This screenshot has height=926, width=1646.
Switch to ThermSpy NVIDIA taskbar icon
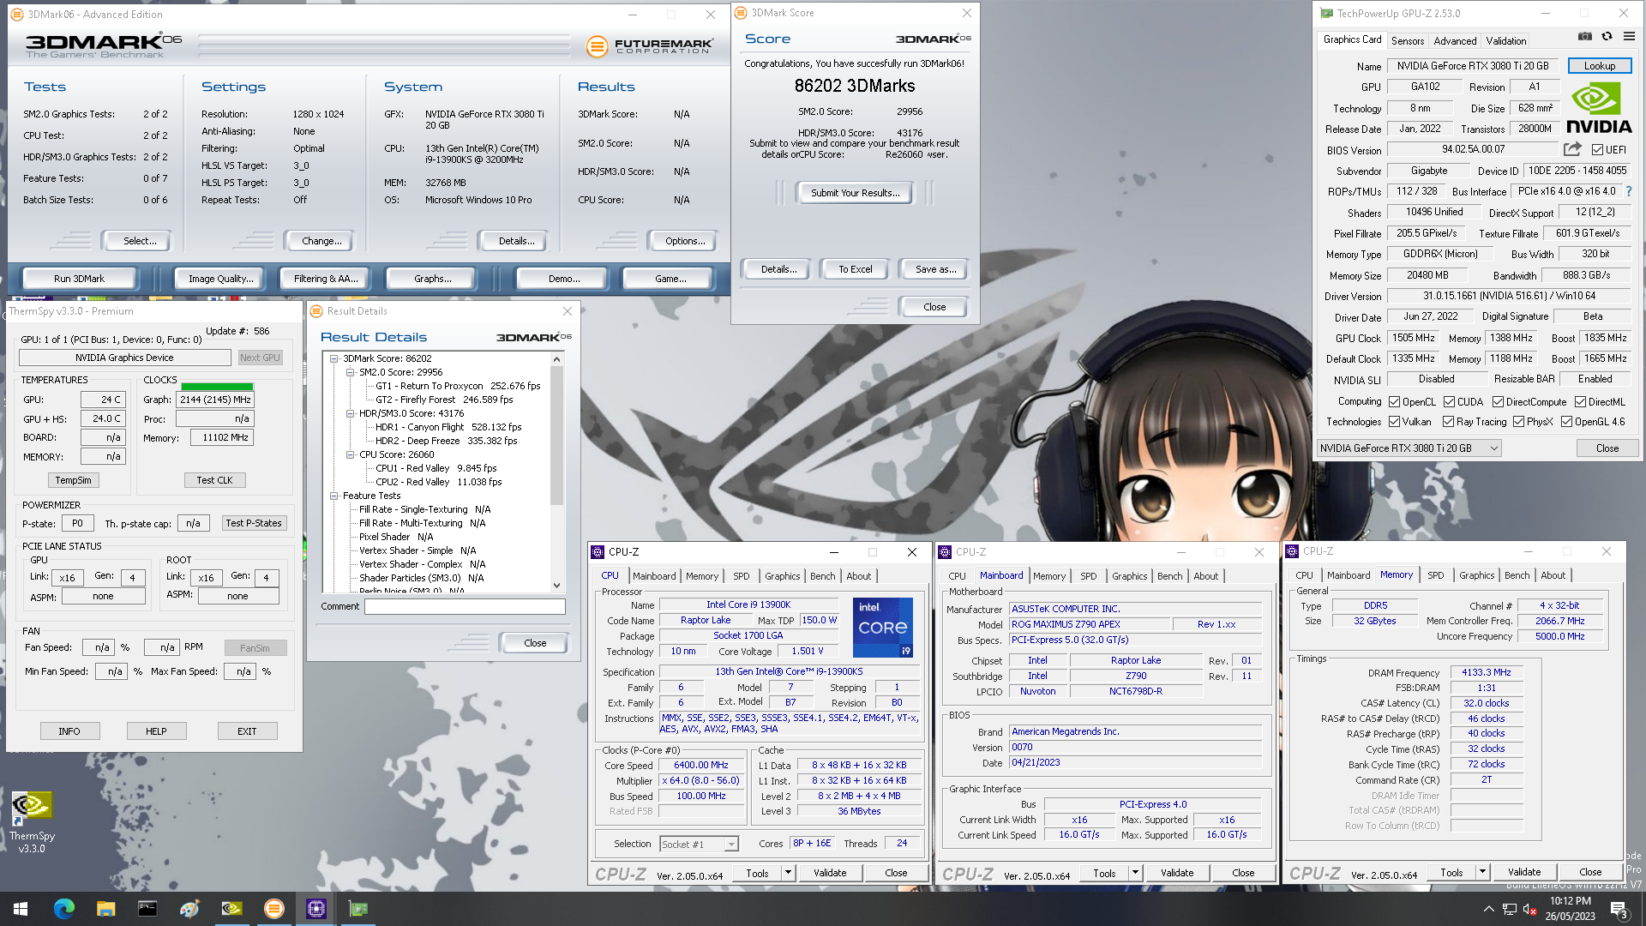coord(231,909)
